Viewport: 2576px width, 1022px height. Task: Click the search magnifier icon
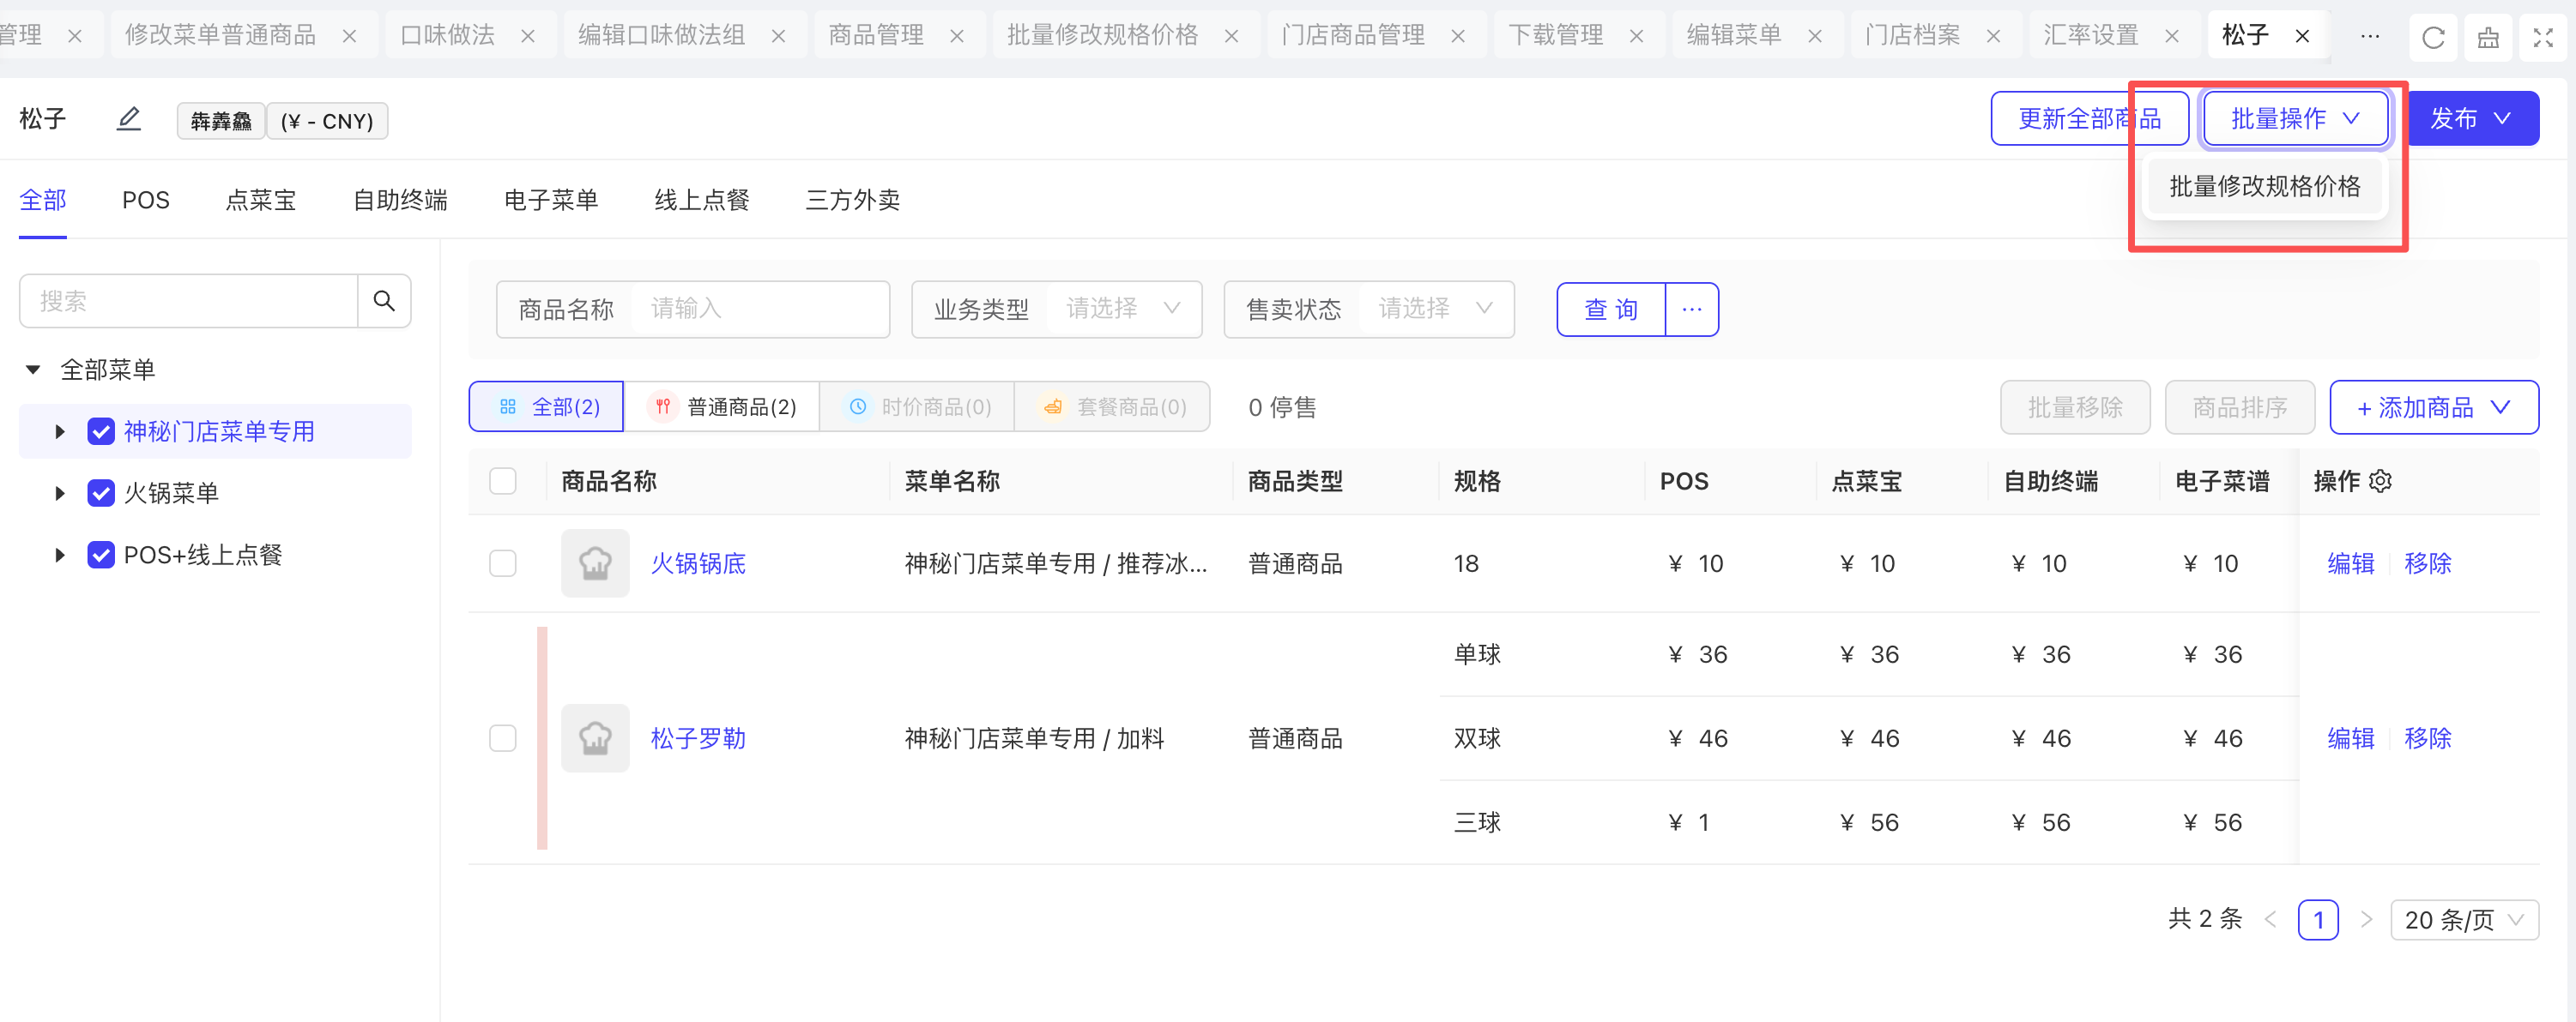tap(384, 301)
